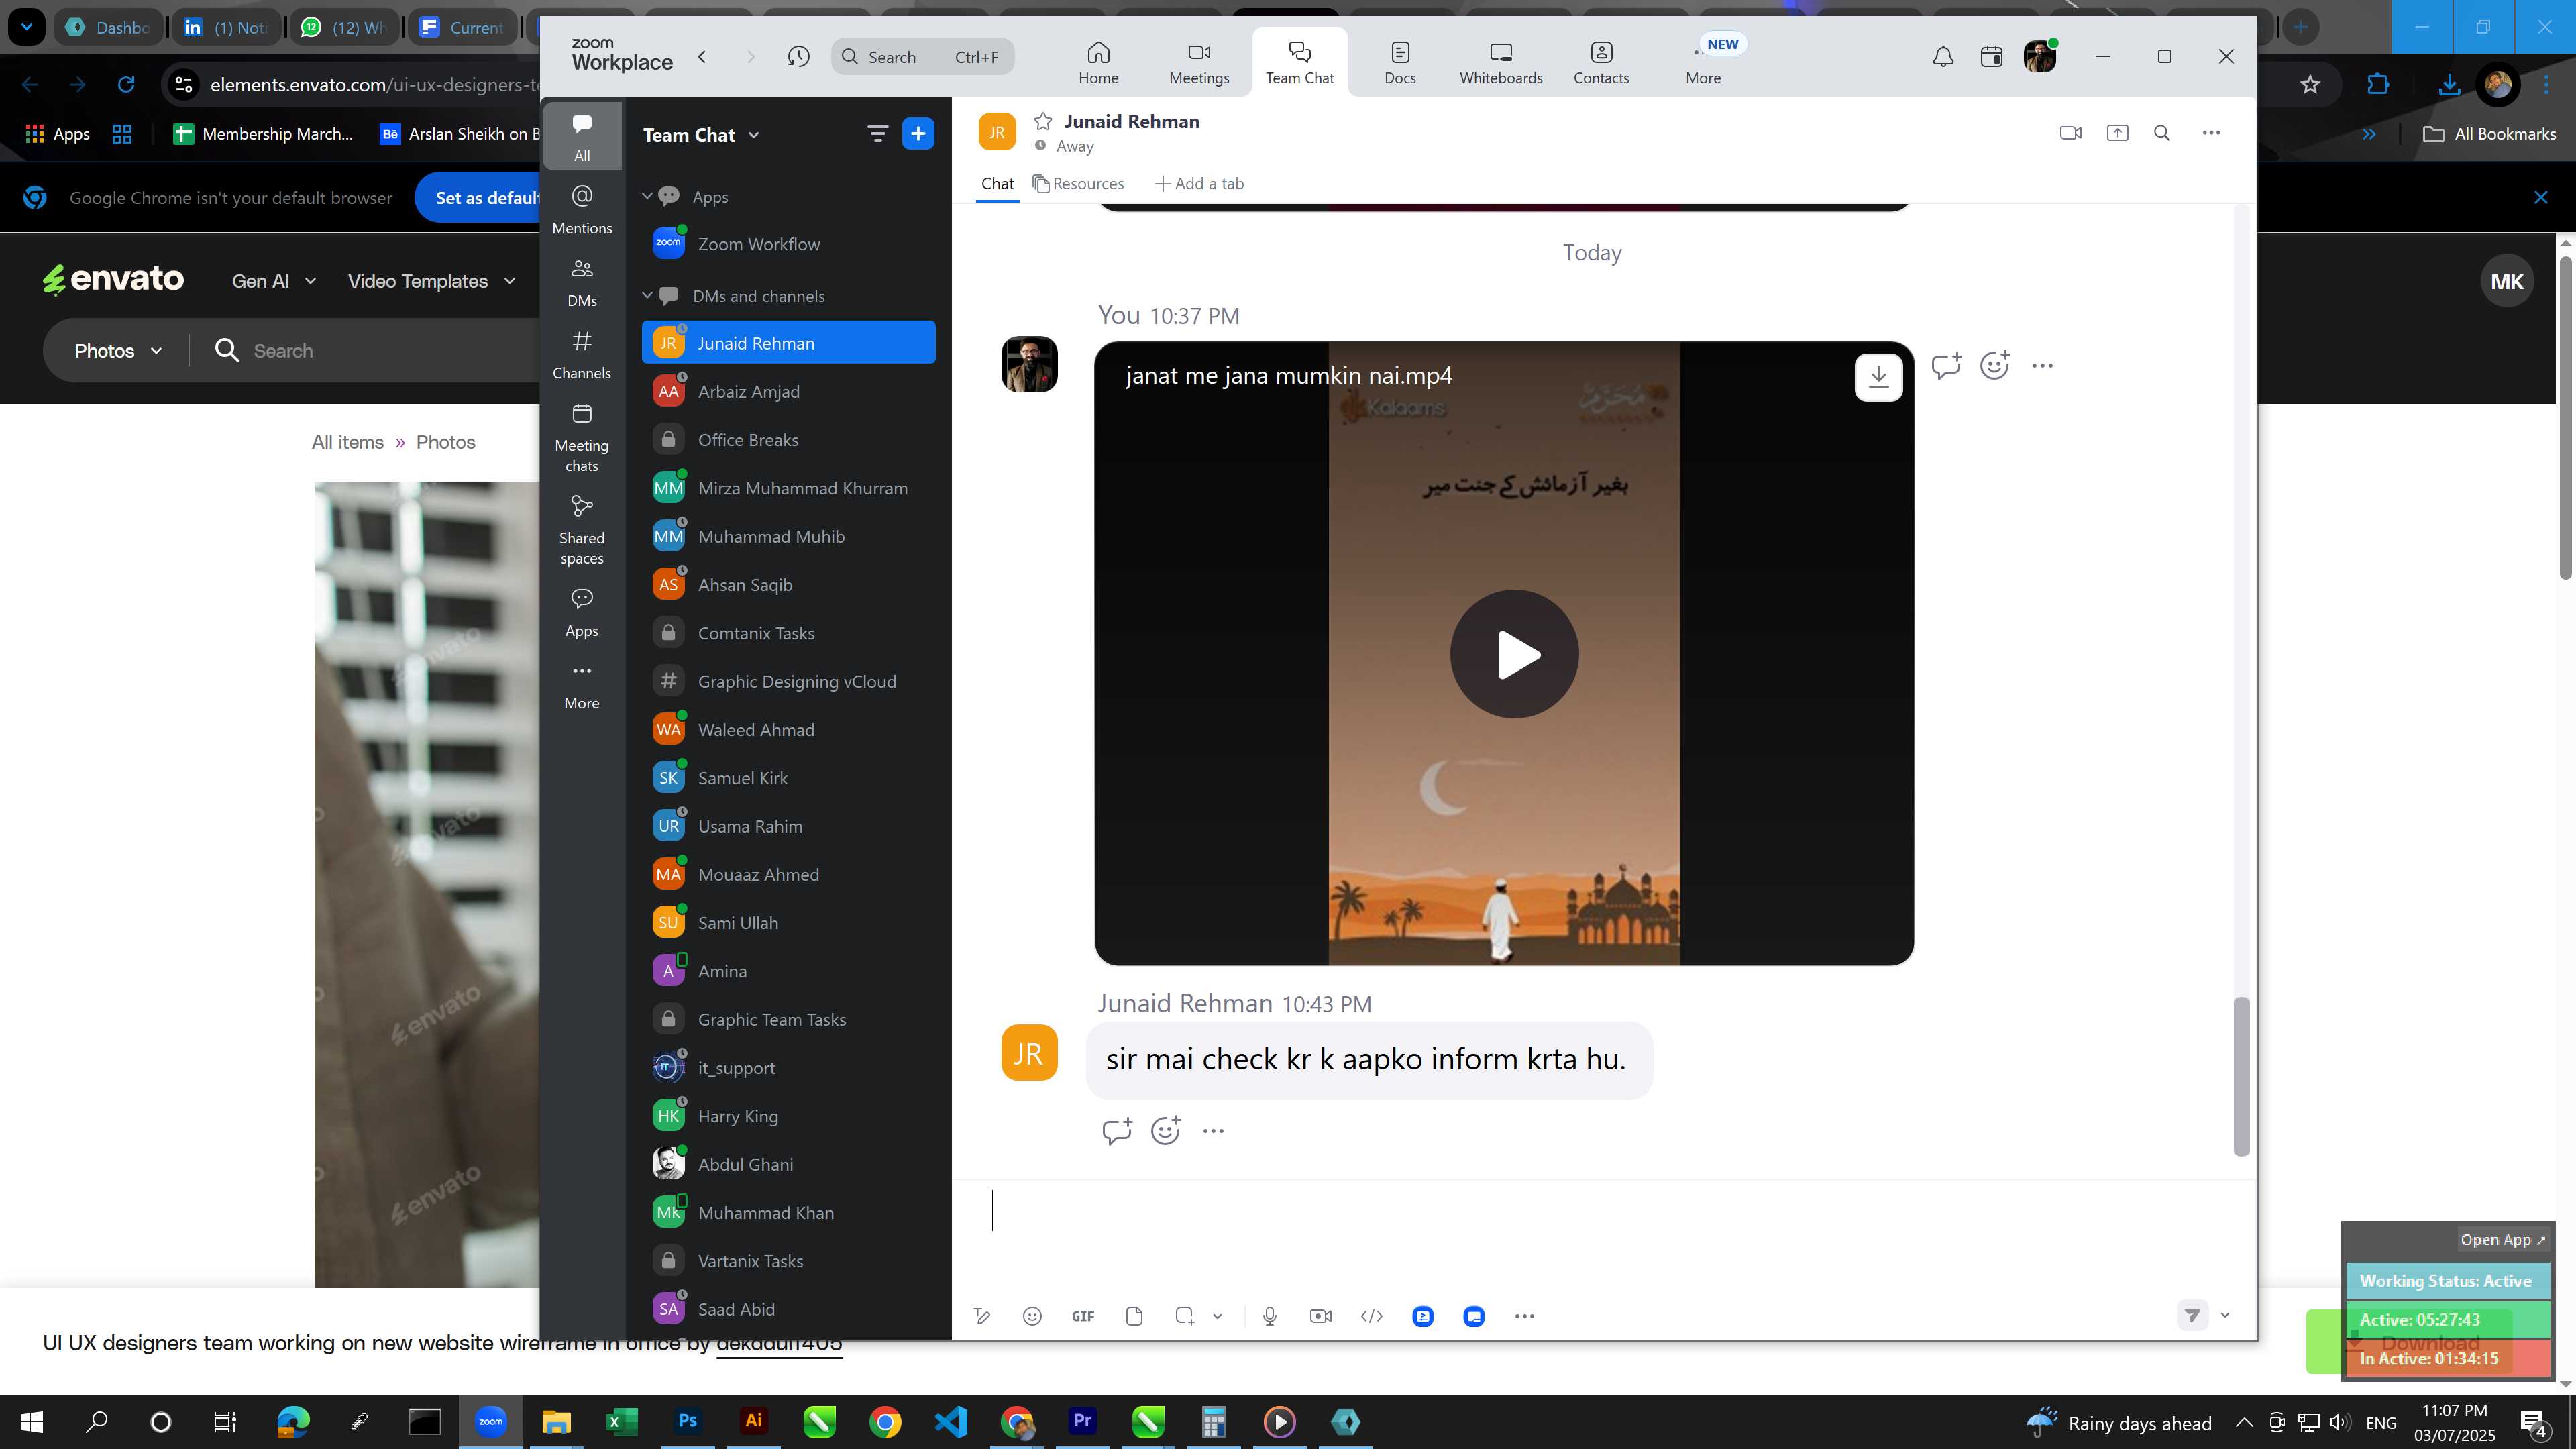
Task: Open the More menu with NEW badge
Action: [x=1704, y=62]
